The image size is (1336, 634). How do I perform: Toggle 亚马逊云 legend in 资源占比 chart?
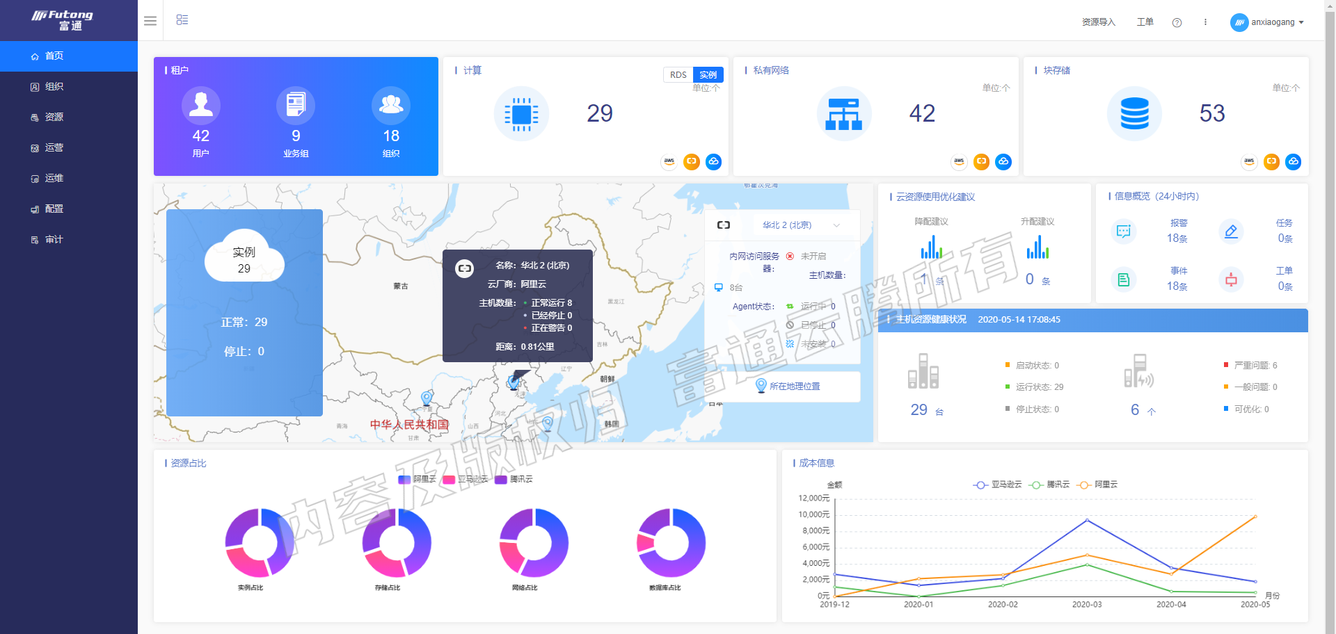[466, 479]
